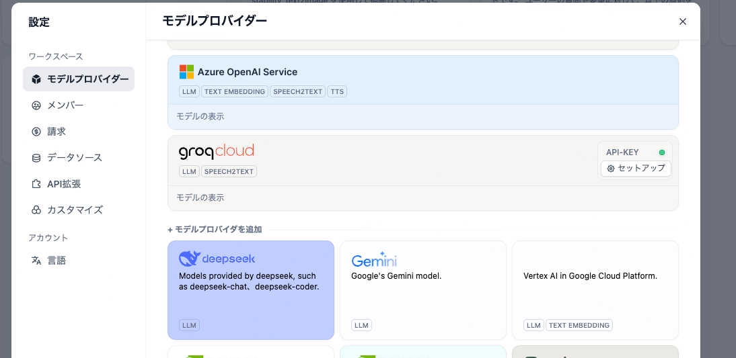This screenshot has width=736, height=358.
Task: Click the データソース database icon
Action: point(36,158)
